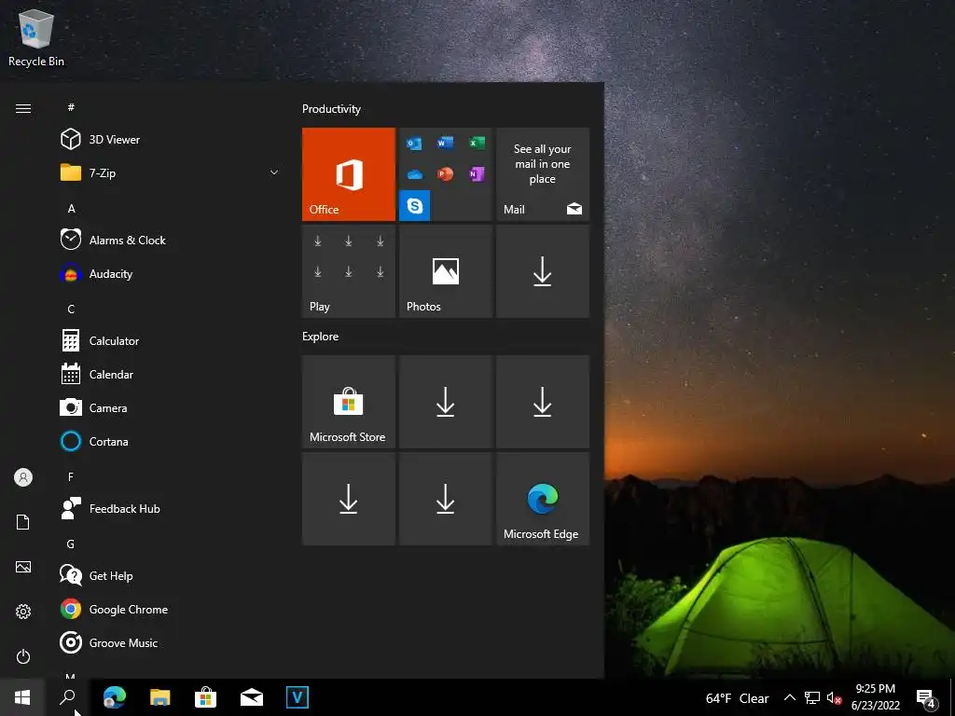Screen dimensions: 955x716
Task: Open the Mail tile
Action: point(543,174)
